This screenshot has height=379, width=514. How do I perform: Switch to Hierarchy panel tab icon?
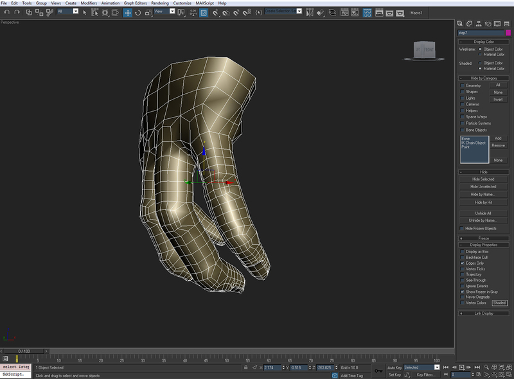479,24
